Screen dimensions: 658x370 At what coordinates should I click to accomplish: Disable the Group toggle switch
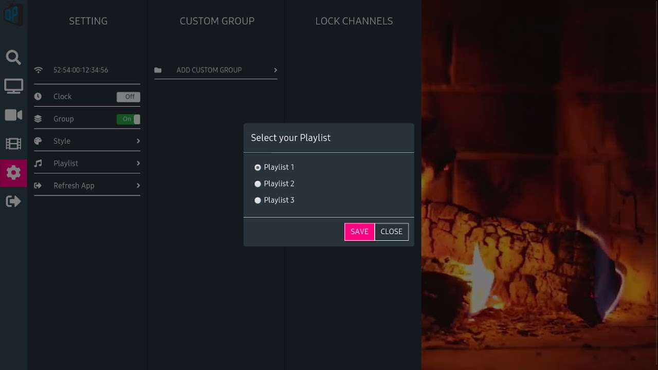pyautogui.click(x=128, y=119)
